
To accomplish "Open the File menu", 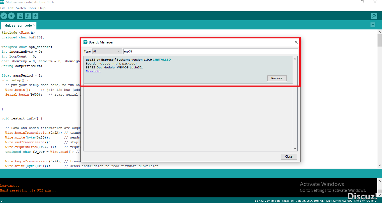I will [x=3, y=8].
